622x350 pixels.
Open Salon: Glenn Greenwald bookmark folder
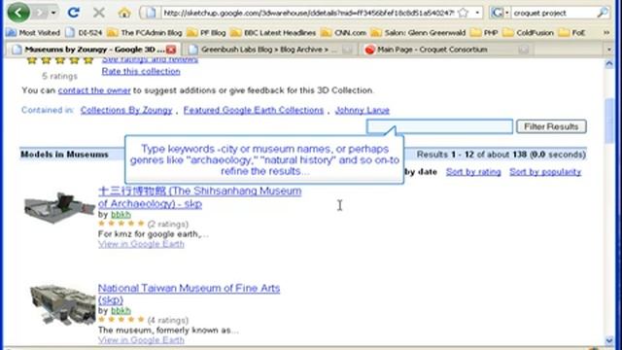(419, 32)
